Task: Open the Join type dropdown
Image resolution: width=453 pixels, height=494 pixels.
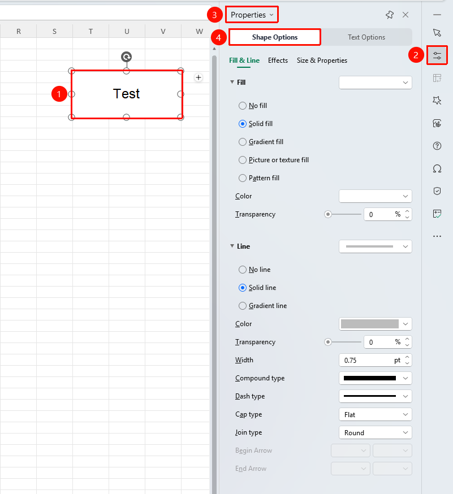Action: click(376, 432)
